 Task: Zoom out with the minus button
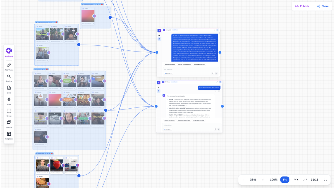[x=243, y=180]
